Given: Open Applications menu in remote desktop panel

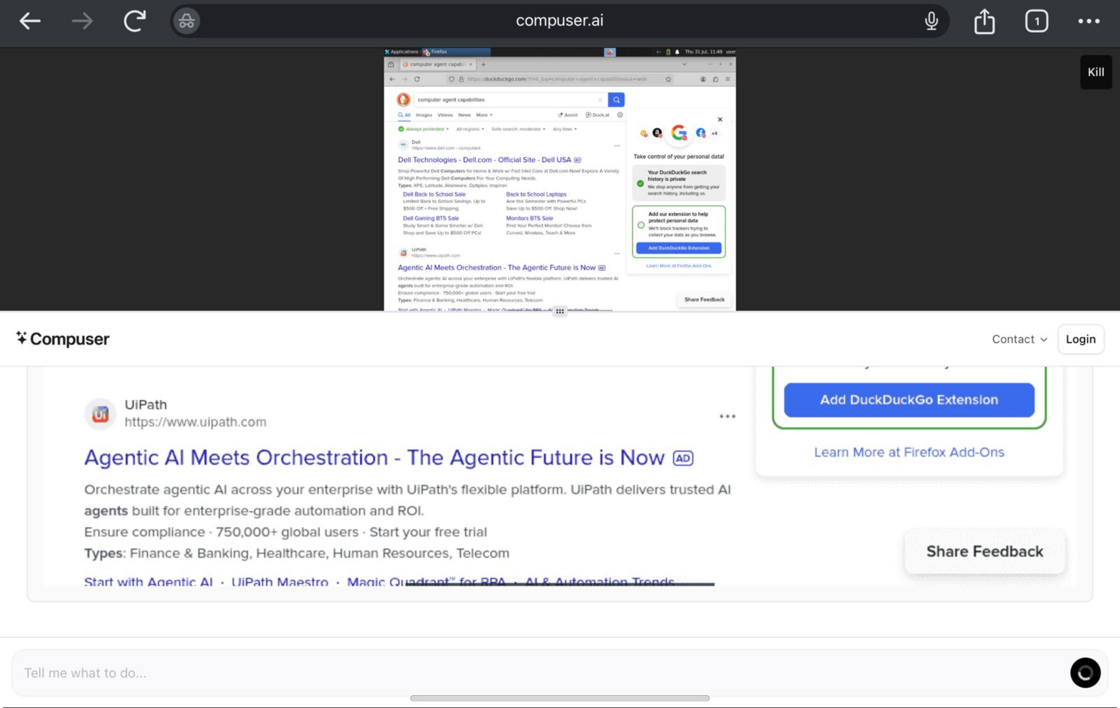Looking at the screenshot, I should pyautogui.click(x=401, y=52).
